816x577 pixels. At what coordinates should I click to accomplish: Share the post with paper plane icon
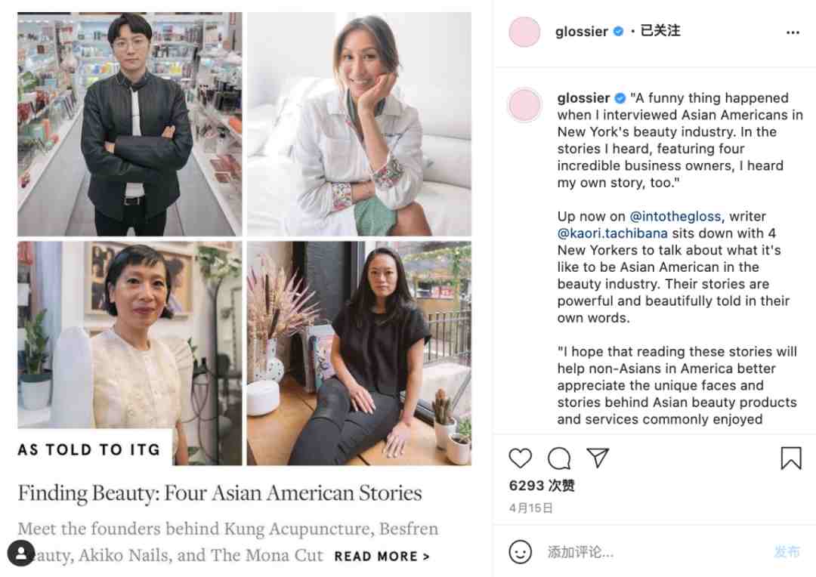coord(598,458)
